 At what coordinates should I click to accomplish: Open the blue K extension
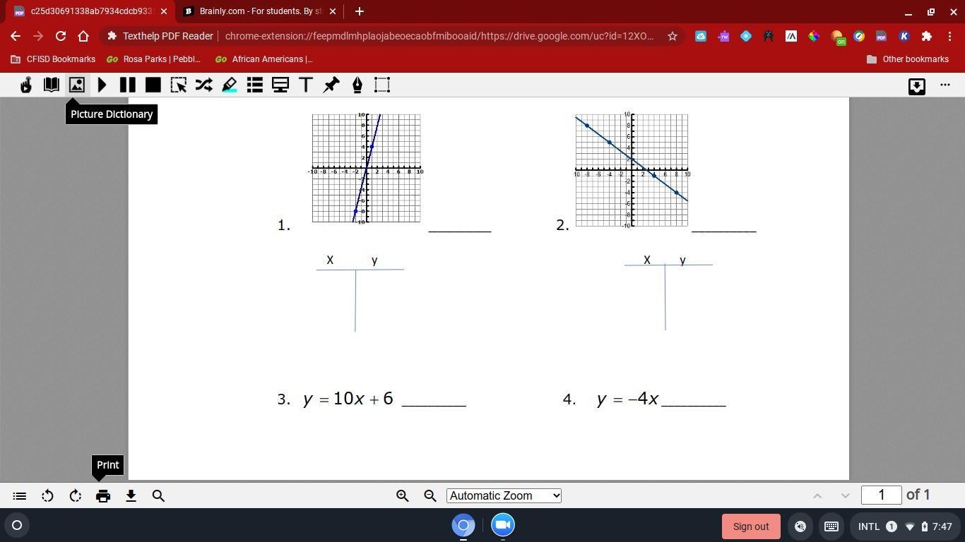904,36
